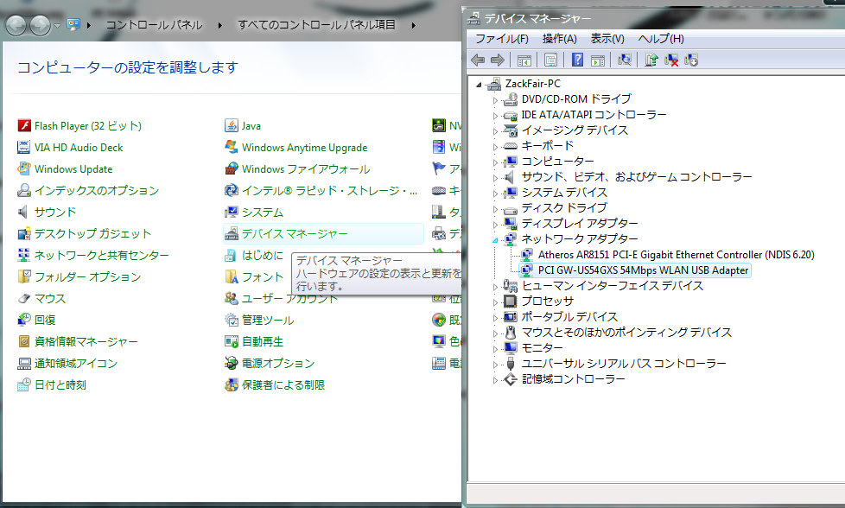This screenshot has height=508, width=845.
Task: Open the 表示(V) menu
Action: (607, 39)
